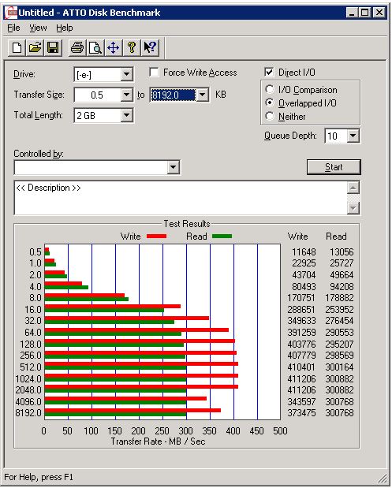Select the Neither radio button
The height and width of the screenshot is (488, 392).
tap(270, 117)
